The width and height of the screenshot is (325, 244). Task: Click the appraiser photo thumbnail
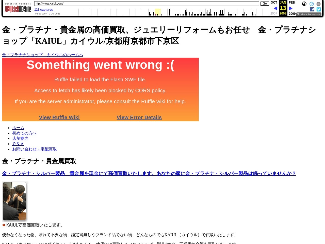click(15, 201)
